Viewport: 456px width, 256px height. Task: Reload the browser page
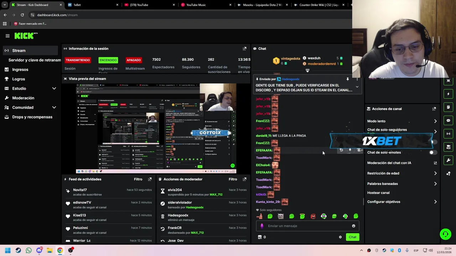[x=22, y=15]
